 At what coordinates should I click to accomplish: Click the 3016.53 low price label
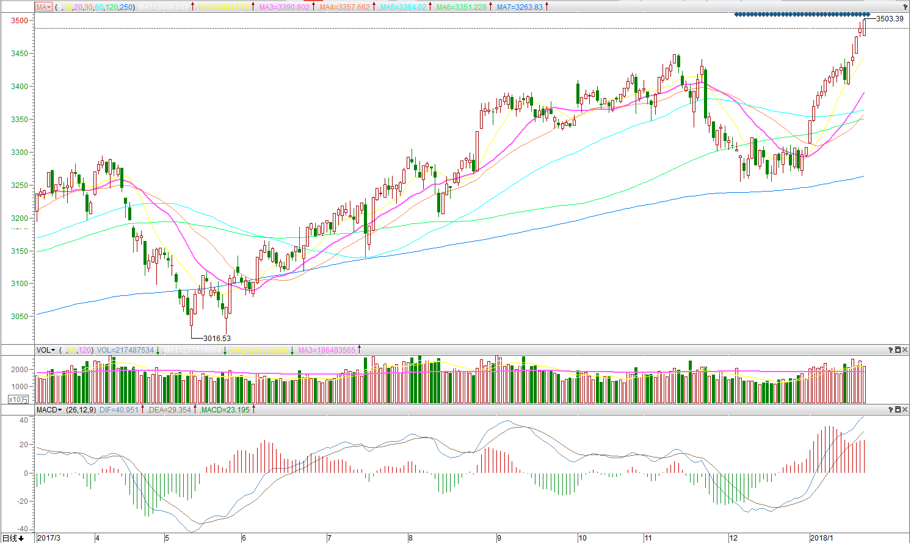click(217, 339)
